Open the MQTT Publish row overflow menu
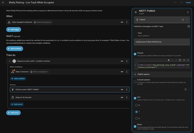This screenshot has height=133, width=194. pyautogui.click(x=127, y=90)
